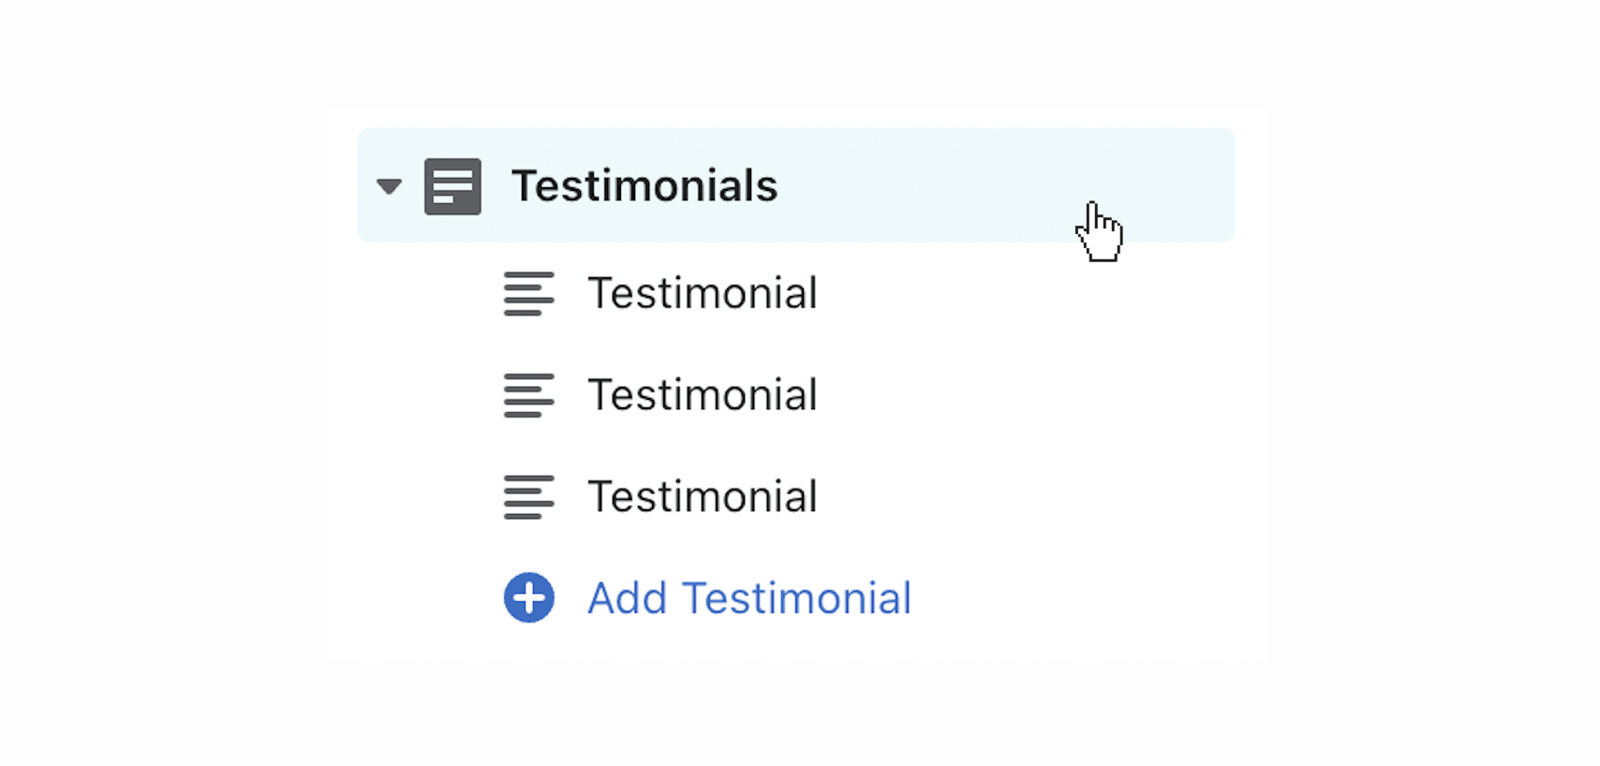Image resolution: width=1600 pixels, height=766 pixels.
Task: Click the Add Testimonial link text
Action: tap(749, 598)
